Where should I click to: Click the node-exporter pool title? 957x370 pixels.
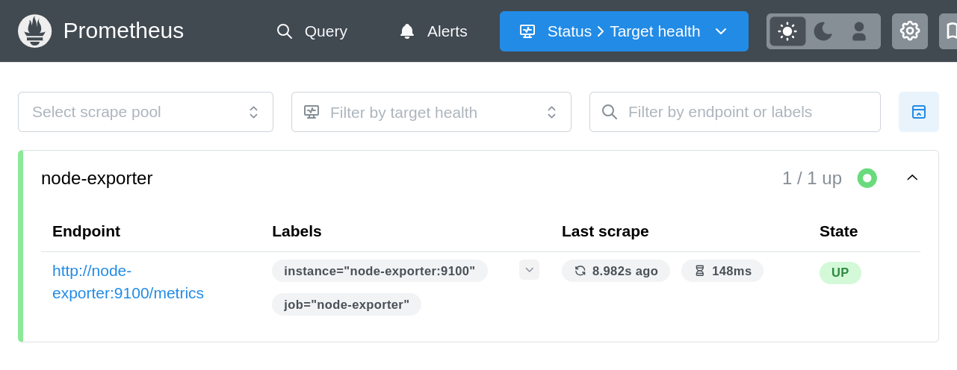point(97,178)
